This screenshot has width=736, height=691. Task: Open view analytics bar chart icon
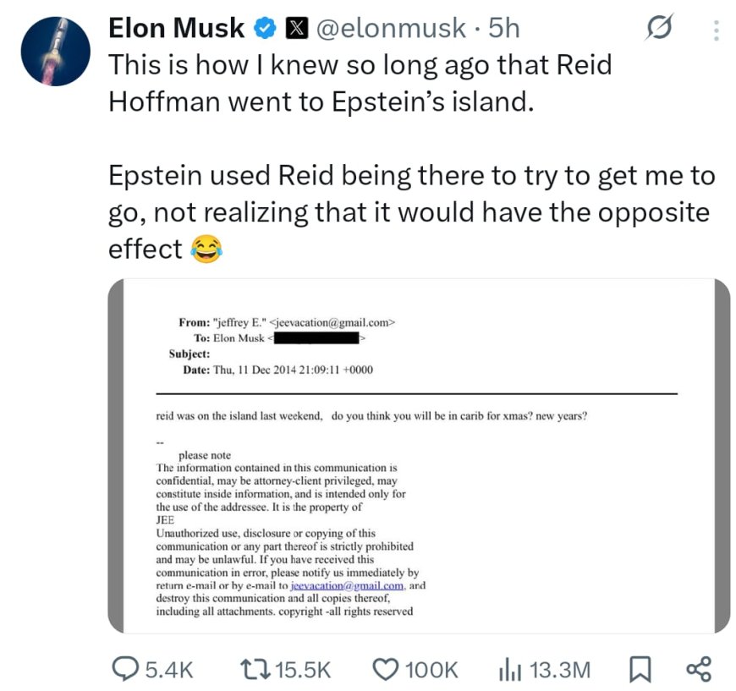pos(507,669)
